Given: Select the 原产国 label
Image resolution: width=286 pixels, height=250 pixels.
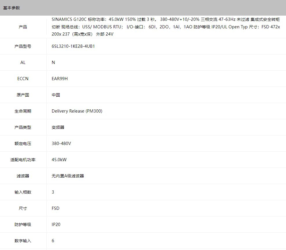Looking at the screenshot, I should tap(23, 95).
